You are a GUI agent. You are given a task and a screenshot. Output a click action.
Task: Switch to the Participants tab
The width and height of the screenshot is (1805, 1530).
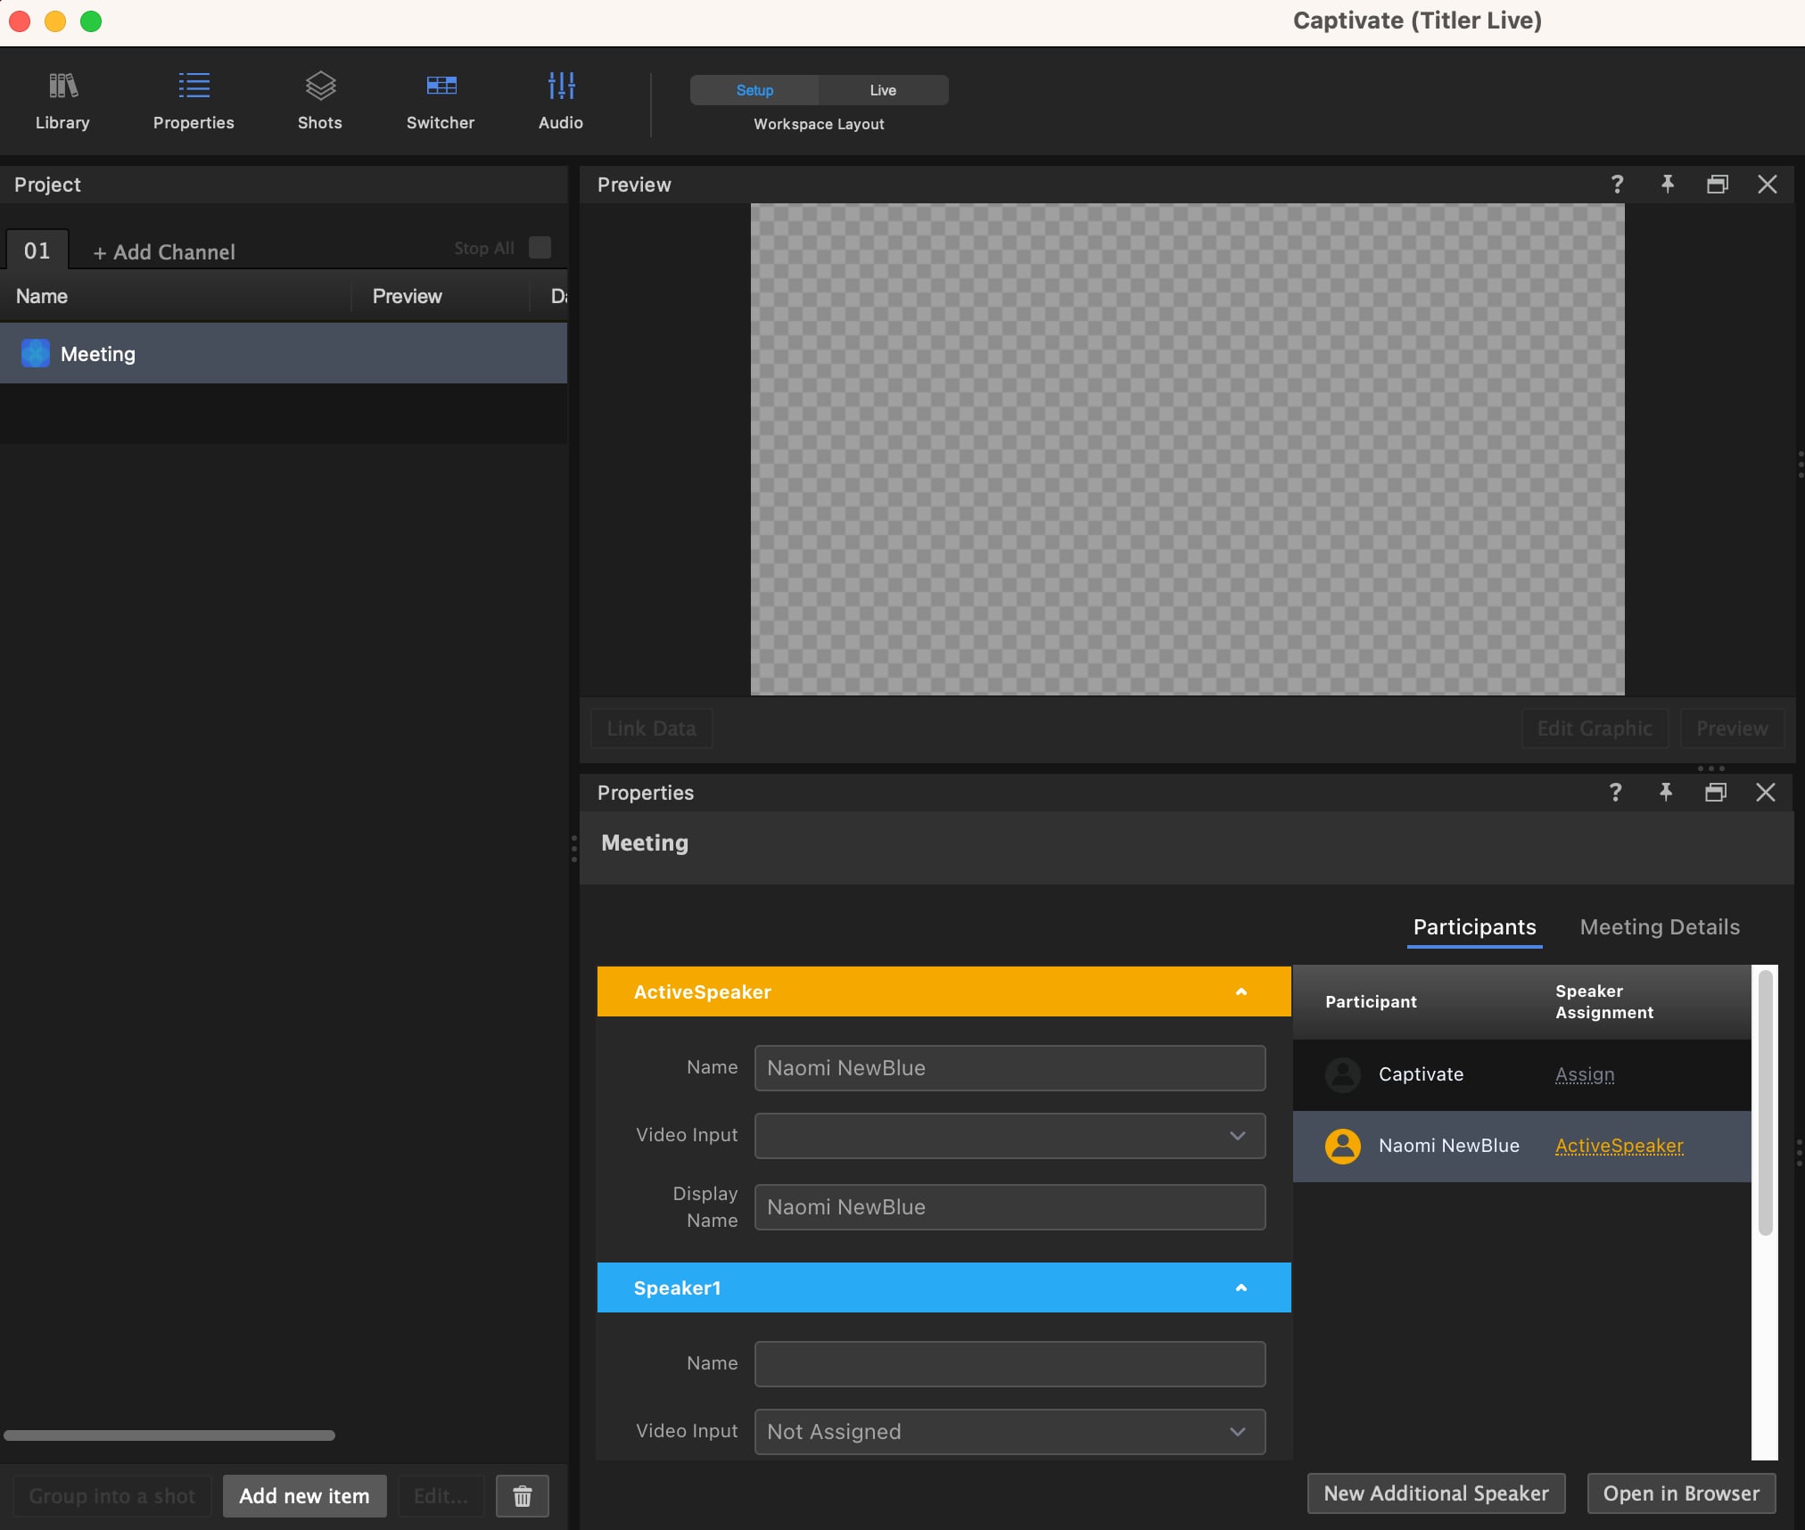coord(1475,927)
